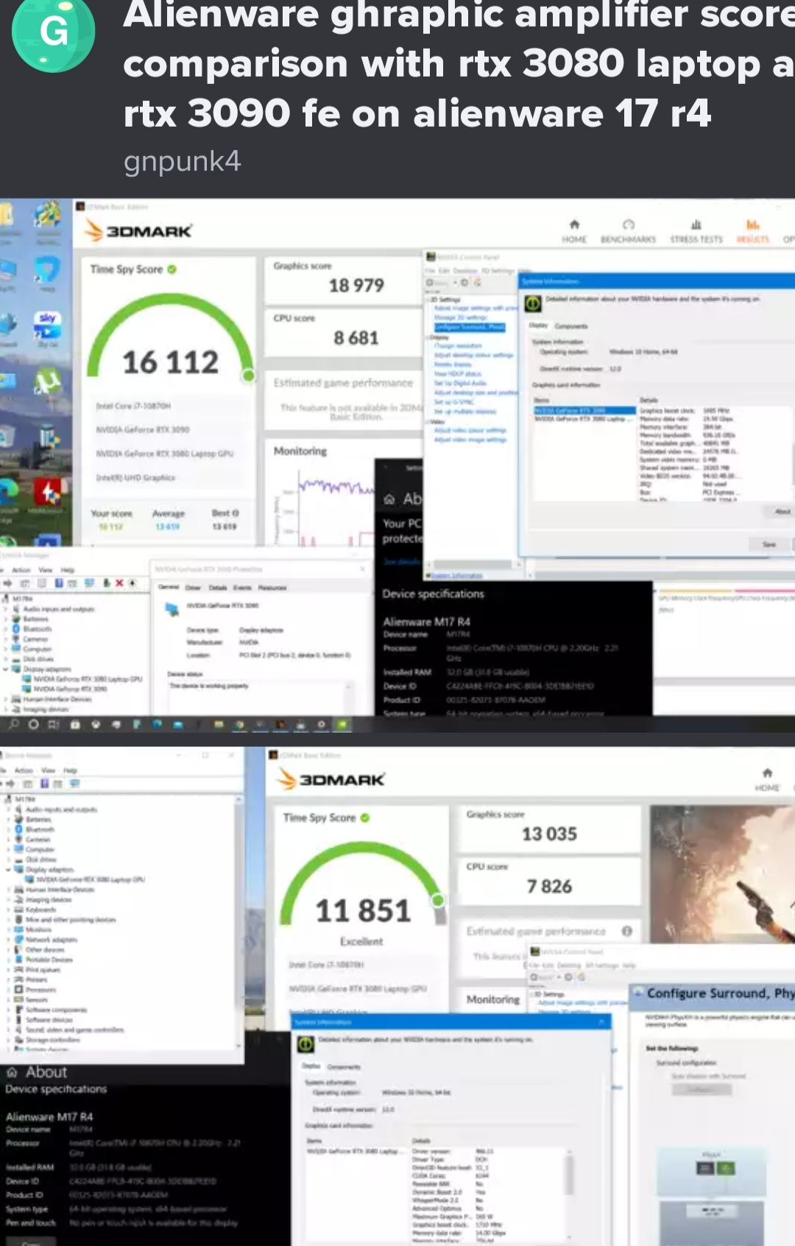Select Set up G-SYNC in NVIDIA Control Panel

[x=453, y=402]
